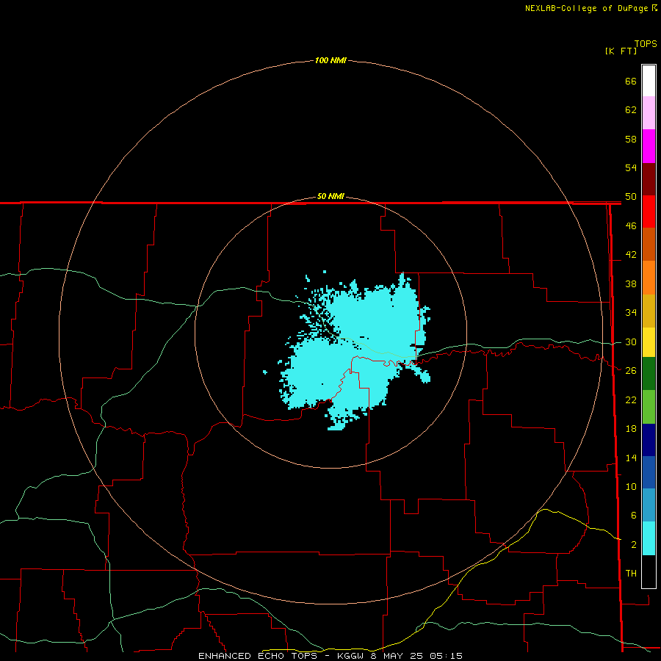The image size is (661, 661).
Task: Click the legend label 62
Action: (x=631, y=110)
